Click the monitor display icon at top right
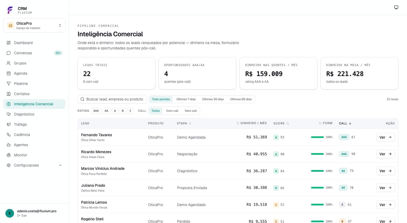This screenshot has width=407, height=223. click(396, 7)
